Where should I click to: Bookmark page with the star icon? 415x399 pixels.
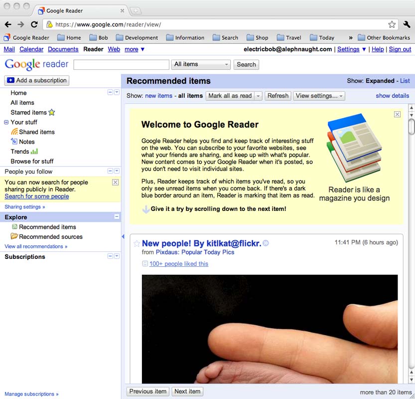(x=392, y=24)
